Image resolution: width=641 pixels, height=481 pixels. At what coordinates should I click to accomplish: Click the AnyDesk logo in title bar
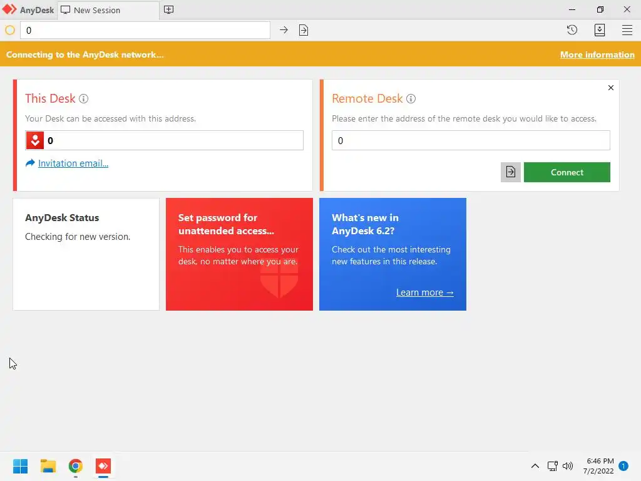[x=9, y=9]
